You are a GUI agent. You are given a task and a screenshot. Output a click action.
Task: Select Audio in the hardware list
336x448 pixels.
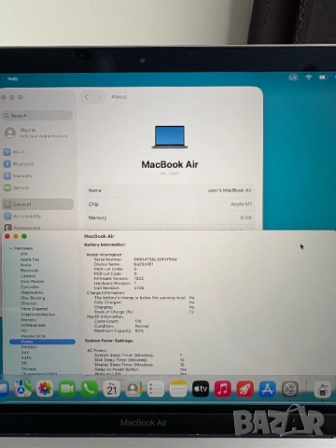click(25, 265)
